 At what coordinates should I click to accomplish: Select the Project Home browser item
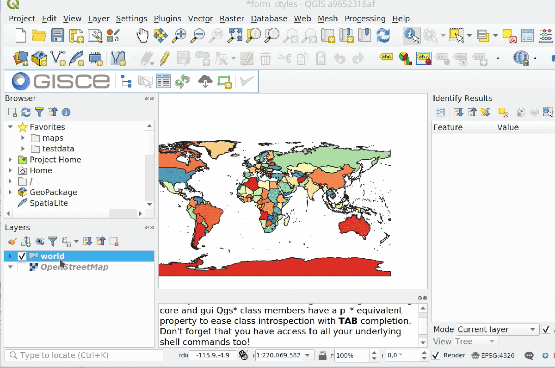[55, 160]
